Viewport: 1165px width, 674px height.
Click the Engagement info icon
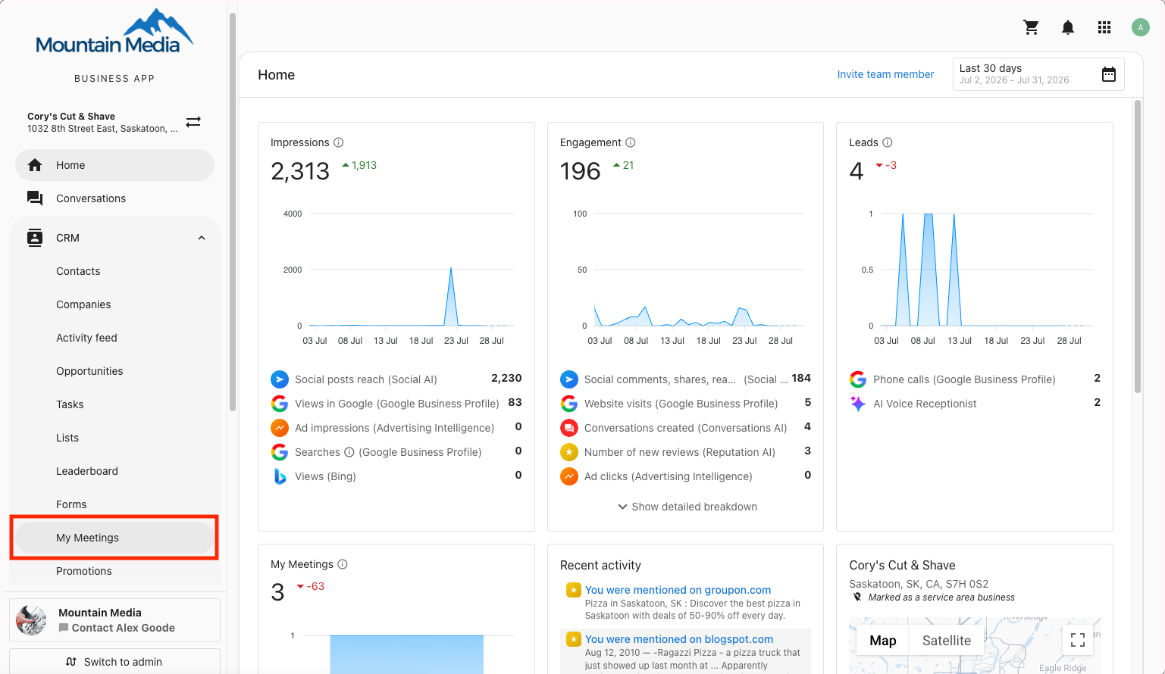pos(631,142)
